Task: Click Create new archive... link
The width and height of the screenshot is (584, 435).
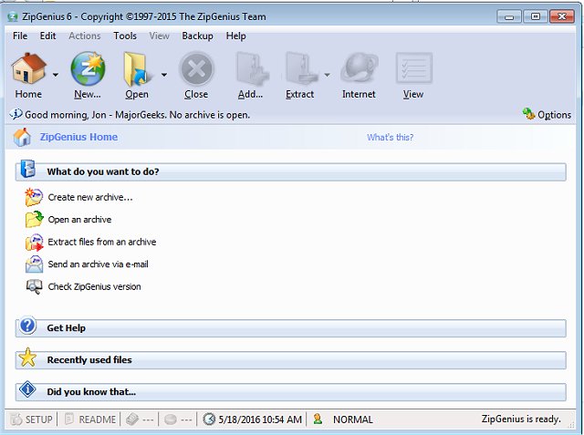Action: click(90, 197)
